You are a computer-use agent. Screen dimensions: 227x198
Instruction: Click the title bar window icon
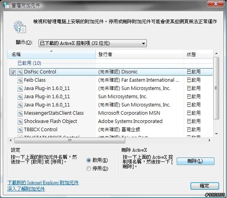(x=6, y=5)
